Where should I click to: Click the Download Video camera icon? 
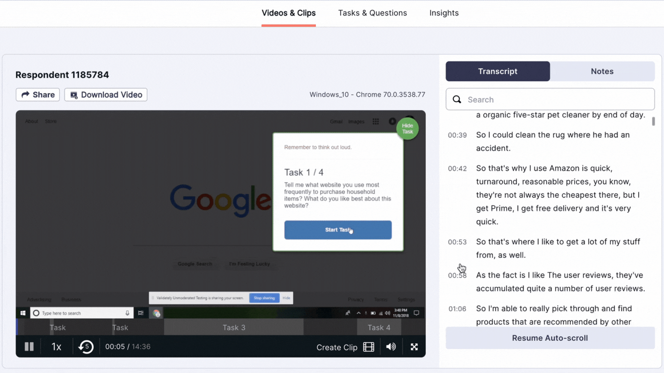[74, 94]
